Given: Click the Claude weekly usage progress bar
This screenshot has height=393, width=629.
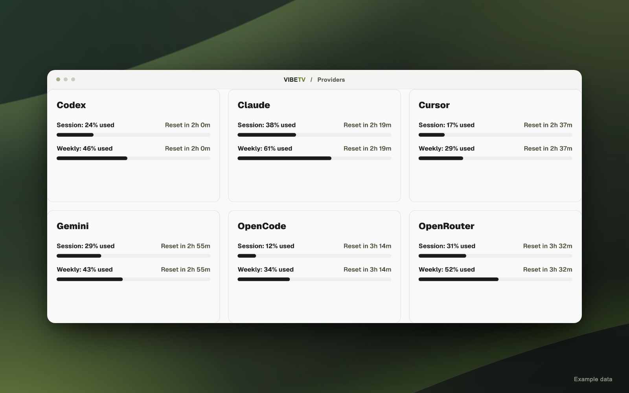Looking at the screenshot, I should pos(314,158).
